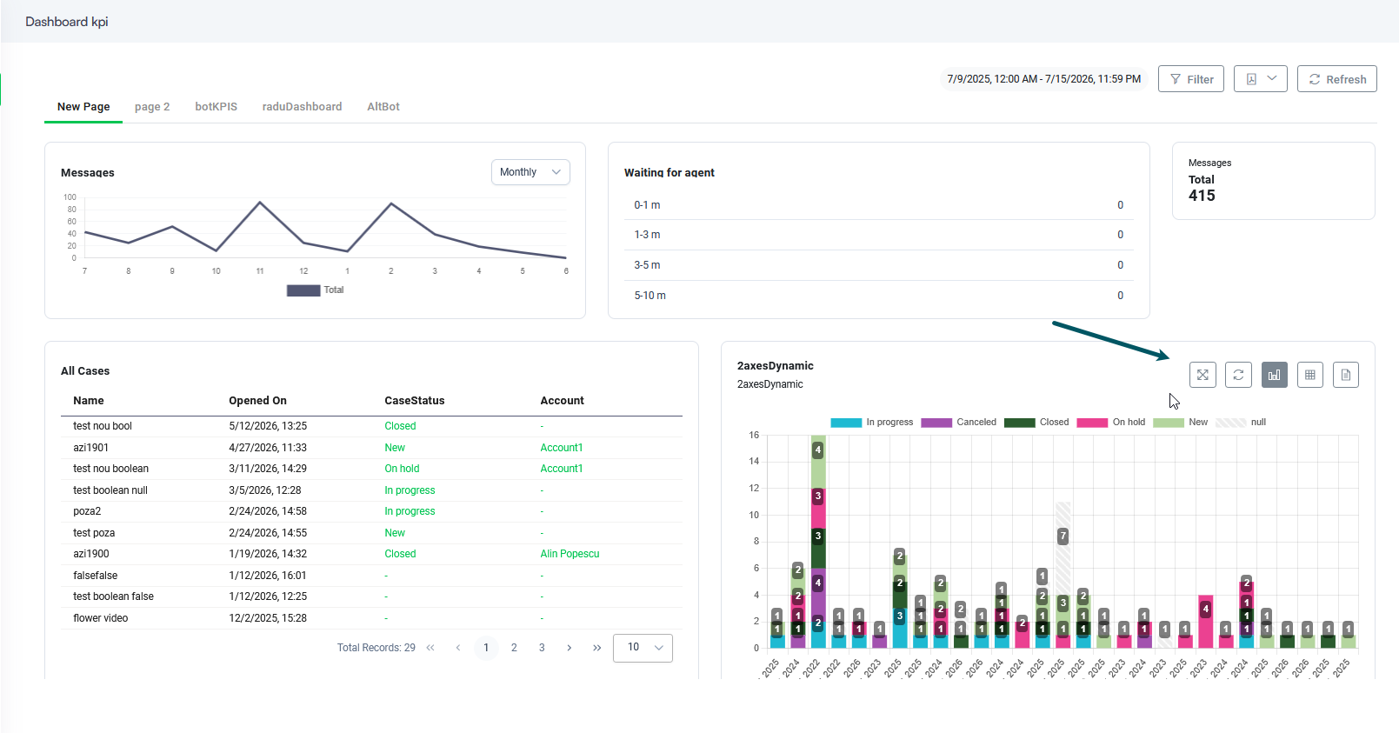1399x733 pixels.
Task: Reload the 2axesDynamic widget data
Action: coord(1238,375)
